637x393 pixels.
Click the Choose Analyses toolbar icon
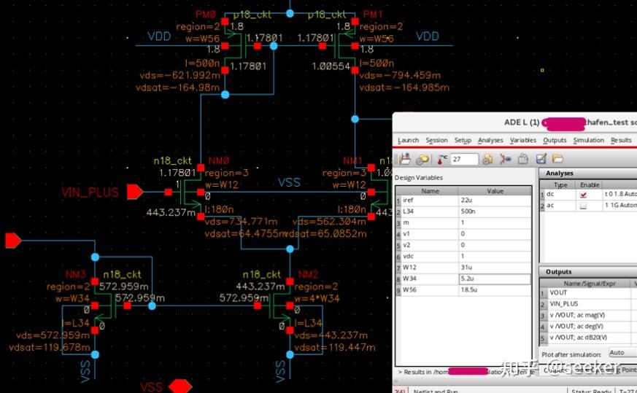tap(505, 159)
